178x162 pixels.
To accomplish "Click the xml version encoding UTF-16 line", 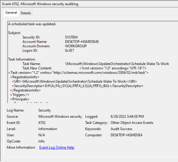I will coord(113,68).
